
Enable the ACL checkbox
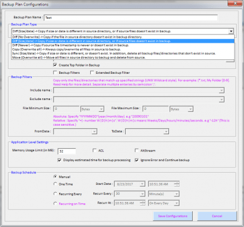click(x=95, y=150)
